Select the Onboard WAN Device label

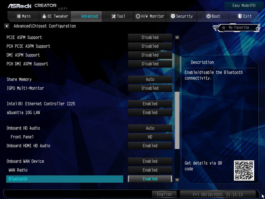click(26, 161)
